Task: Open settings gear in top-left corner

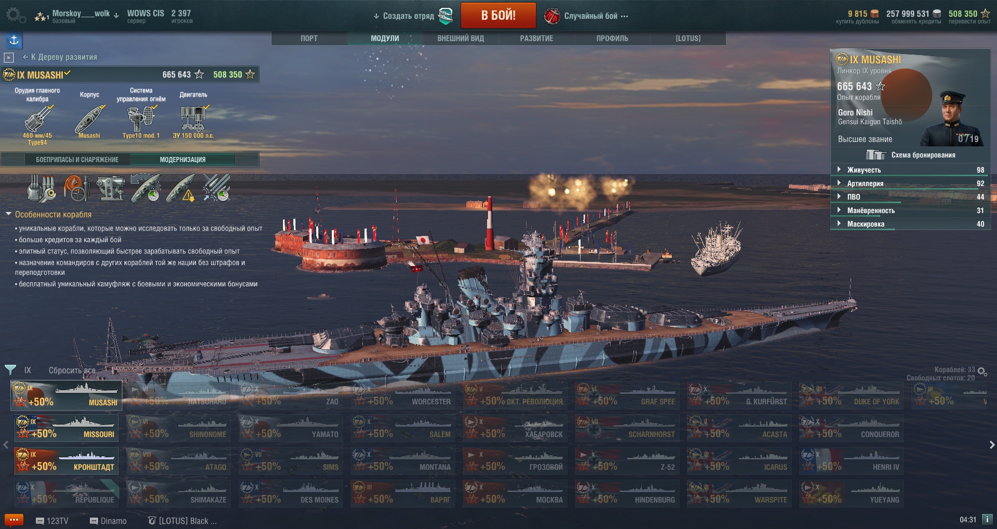Action: pyautogui.click(x=15, y=15)
